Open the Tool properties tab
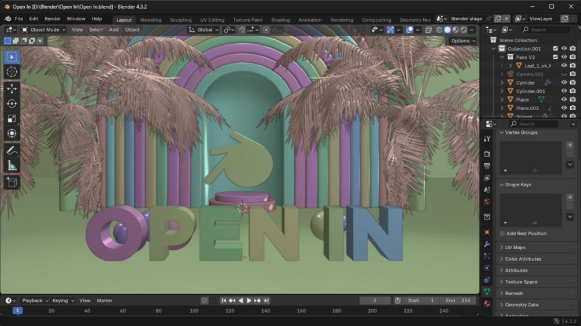The height and width of the screenshot is (326, 581). click(487, 139)
